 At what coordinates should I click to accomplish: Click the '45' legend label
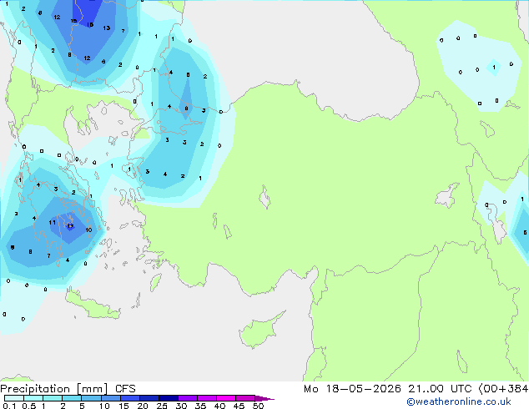[239, 406]
